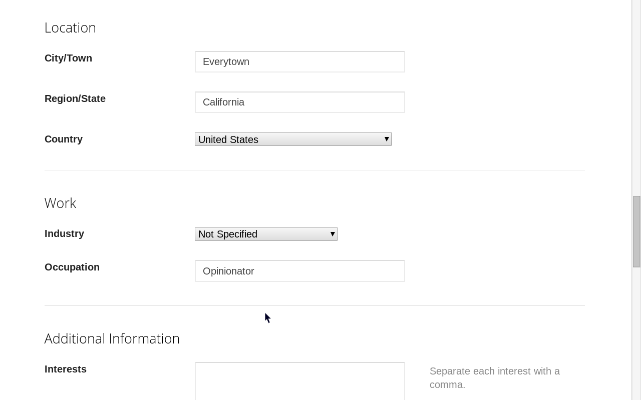Click the Location section heading
Image resolution: width=641 pixels, height=400 pixels.
point(70,27)
